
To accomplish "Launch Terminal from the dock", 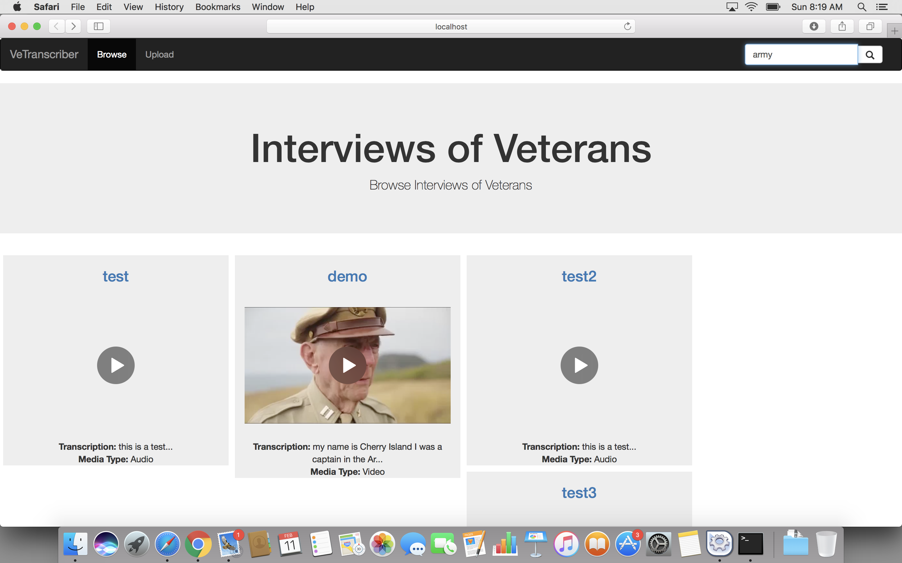I will point(750,544).
